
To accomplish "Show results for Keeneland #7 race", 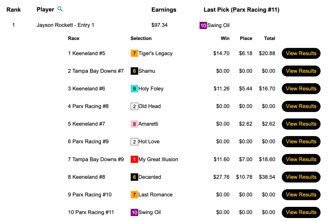I will click(x=301, y=124).
